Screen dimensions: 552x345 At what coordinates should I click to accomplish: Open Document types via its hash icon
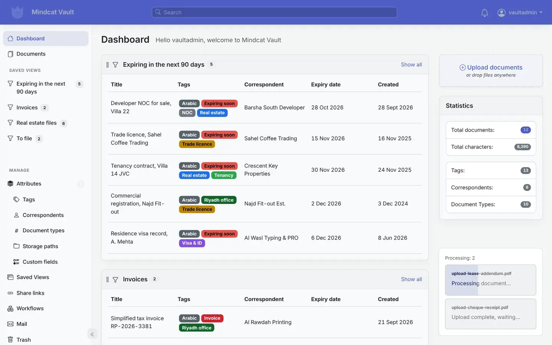click(x=16, y=231)
